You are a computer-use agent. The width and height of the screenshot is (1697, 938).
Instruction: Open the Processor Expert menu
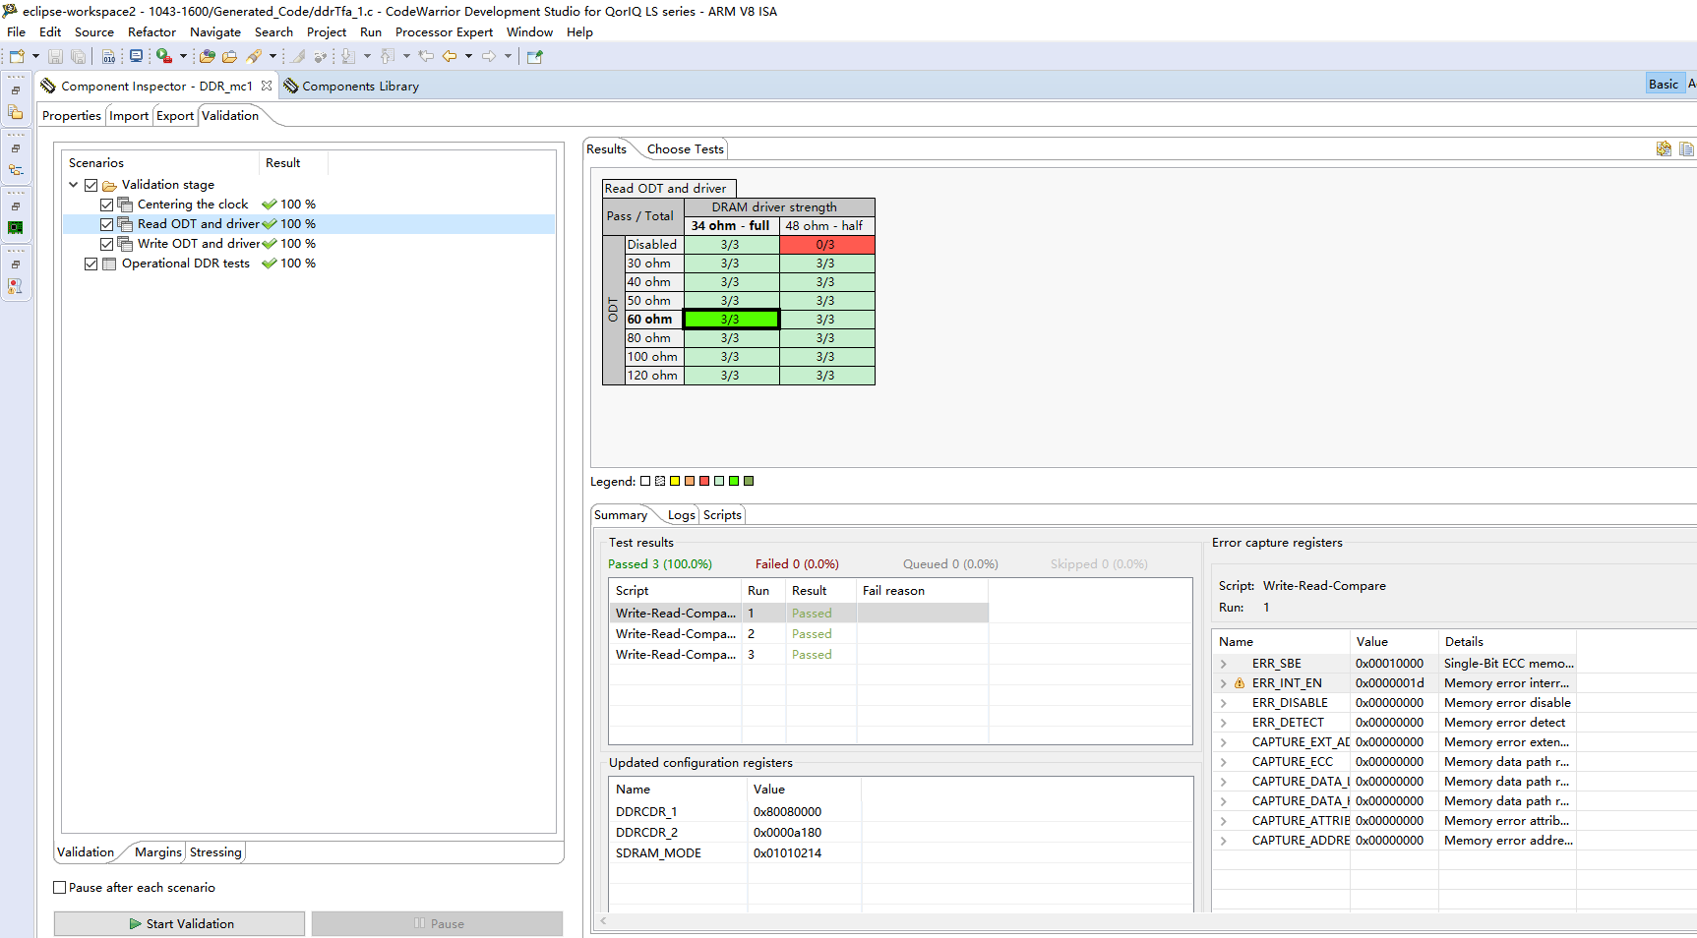pyautogui.click(x=444, y=31)
